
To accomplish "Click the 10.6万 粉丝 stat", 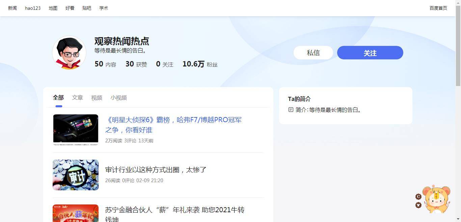I will coord(200,64).
